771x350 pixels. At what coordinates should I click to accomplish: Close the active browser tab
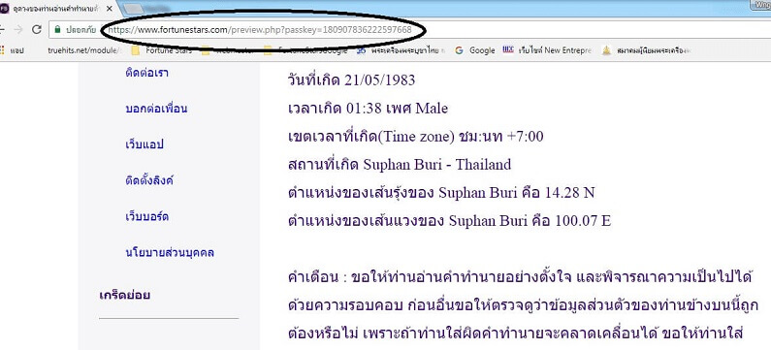pos(110,10)
